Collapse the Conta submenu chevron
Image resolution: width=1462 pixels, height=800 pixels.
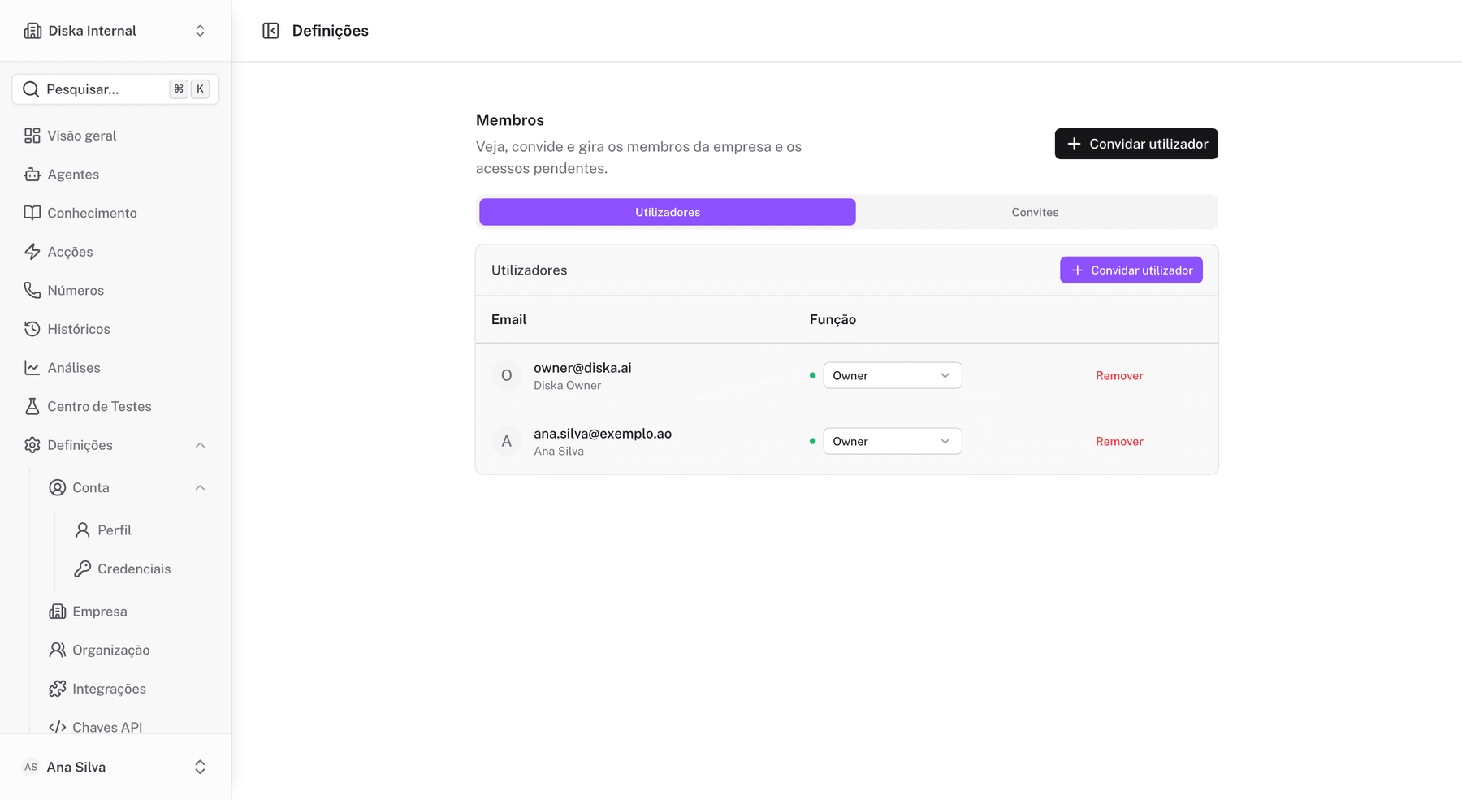[x=200, y=487]
